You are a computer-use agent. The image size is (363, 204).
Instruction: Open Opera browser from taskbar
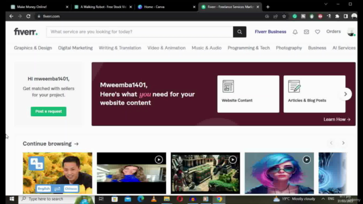click(180, 199)
